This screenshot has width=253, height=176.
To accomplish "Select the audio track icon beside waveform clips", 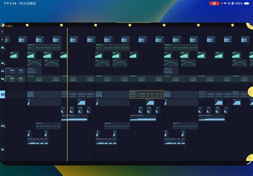I will [2, 39].
